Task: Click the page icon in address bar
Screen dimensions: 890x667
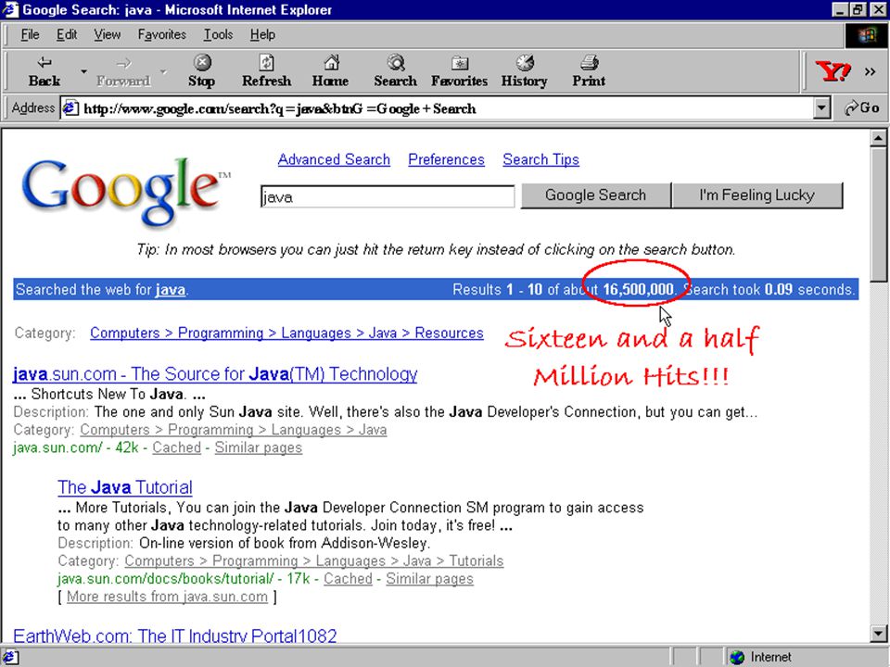Action: [x=70, y=107]
